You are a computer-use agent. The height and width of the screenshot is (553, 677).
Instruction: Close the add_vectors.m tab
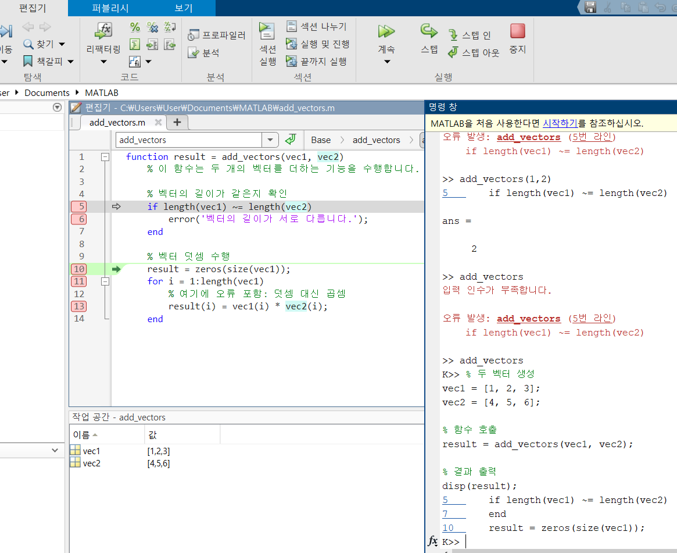click(x=159, y=123)
